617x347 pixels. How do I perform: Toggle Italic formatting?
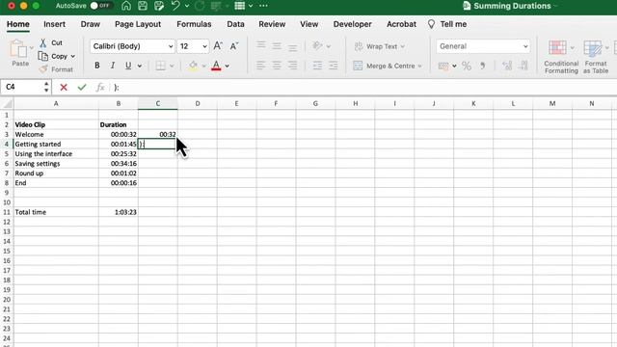tap(113, 66)
